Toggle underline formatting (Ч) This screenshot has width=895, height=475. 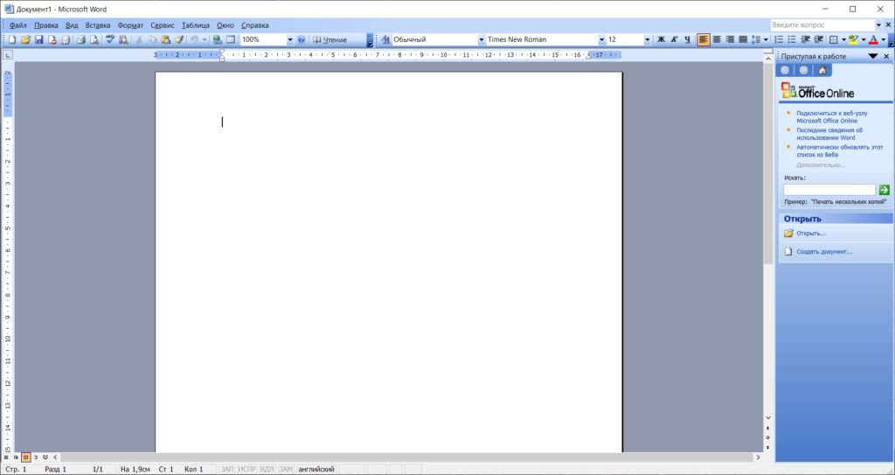(x=687, y=39)
